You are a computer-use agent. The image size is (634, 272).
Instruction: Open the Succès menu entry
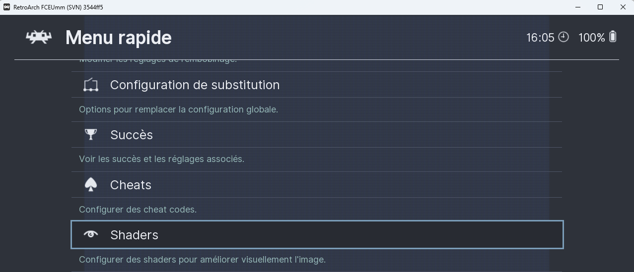(x=317, y=135)
